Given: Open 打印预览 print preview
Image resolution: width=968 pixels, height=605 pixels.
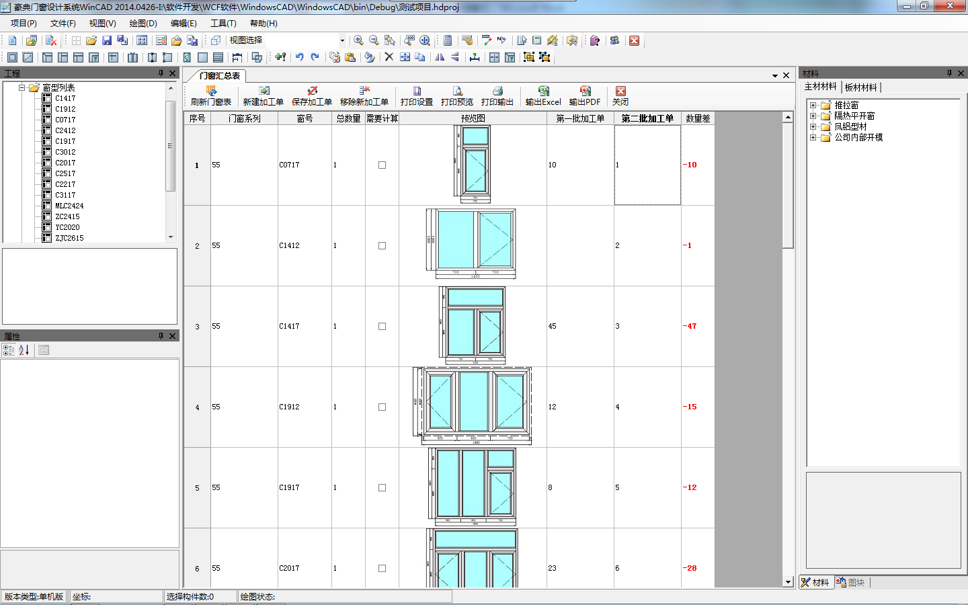Looking at the screenshot, I should coord(457,96).
